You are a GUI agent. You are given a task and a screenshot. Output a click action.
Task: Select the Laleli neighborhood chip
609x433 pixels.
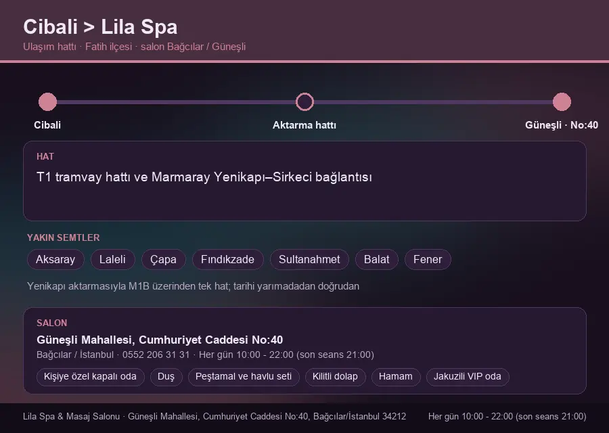pos(112,259)
